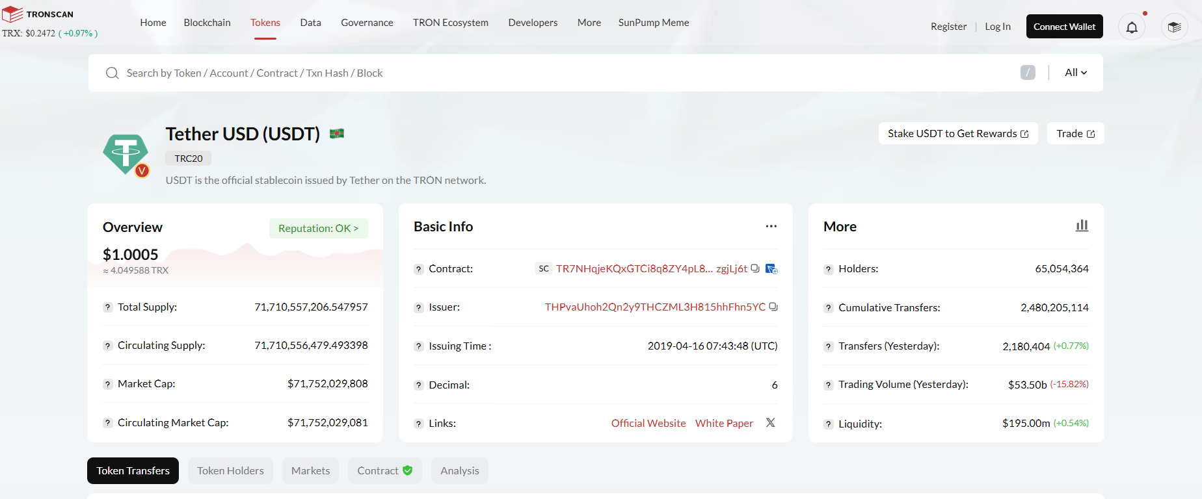Open the Governance menu

(367, 23)
